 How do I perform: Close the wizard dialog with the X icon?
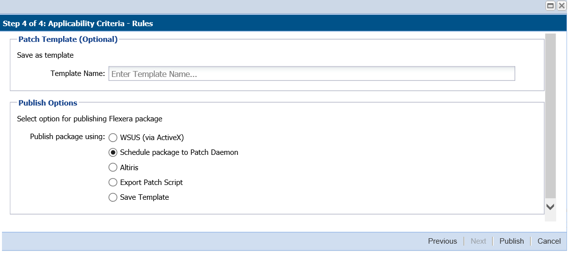561,6
